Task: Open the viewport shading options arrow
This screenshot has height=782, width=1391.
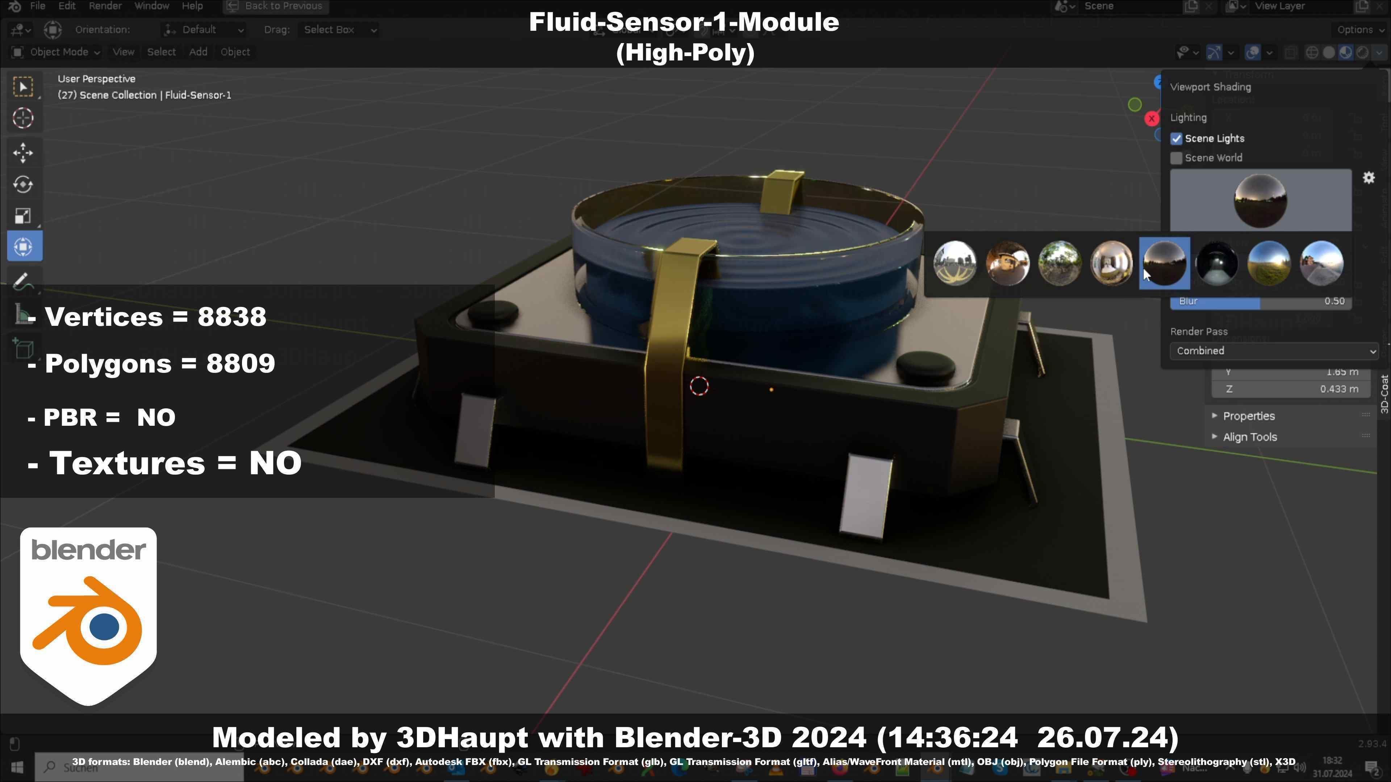Action: click(x=1379, y=52)
